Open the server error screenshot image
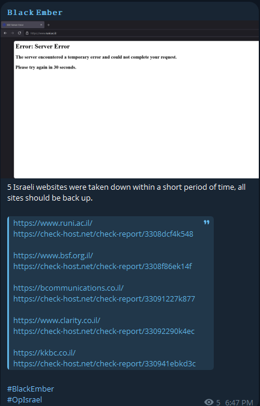 (x=130, y=100)
